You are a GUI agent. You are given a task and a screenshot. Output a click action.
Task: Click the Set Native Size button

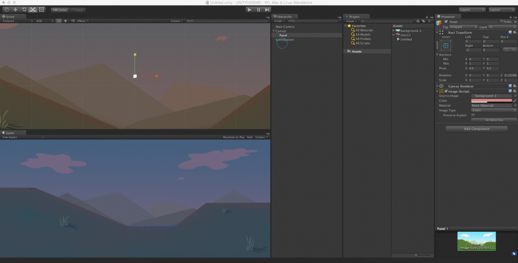point(494,120)
